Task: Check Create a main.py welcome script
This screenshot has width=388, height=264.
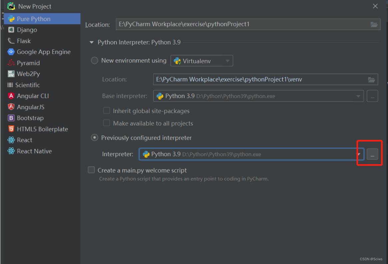Action: (x=91, y=170)
